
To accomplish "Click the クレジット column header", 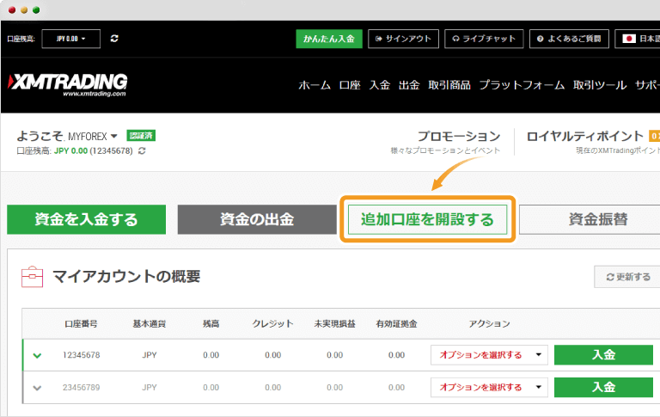I will point(272,324).
